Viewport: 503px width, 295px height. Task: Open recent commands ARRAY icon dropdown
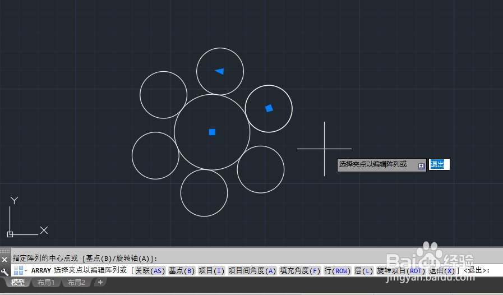[21, 270]
